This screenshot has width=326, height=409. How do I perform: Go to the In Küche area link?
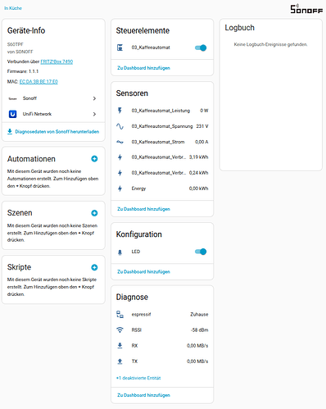[13, 8]
